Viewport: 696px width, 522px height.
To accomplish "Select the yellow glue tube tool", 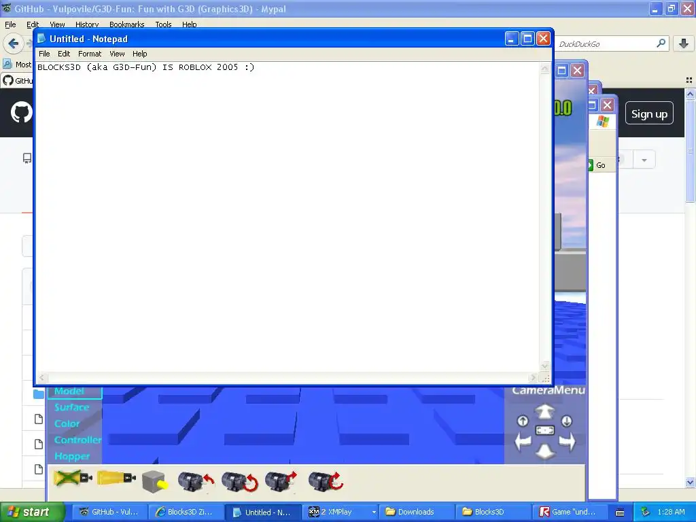I will [116, 478].
